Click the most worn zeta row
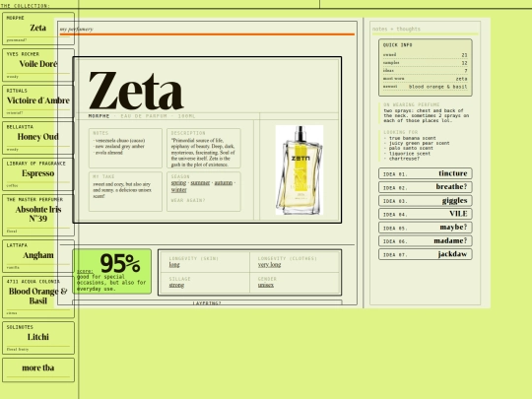The width and height of the screenshot is (532, 399). [426, 79]
